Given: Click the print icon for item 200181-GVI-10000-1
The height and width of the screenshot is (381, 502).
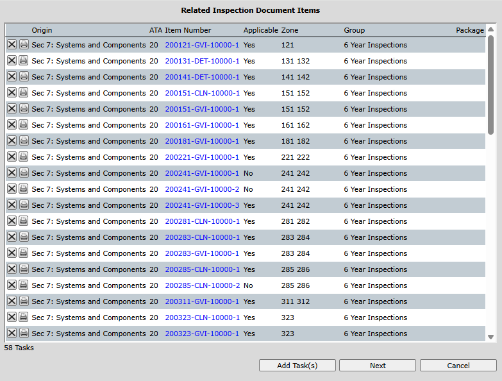Looking at the screenshot, I should (x=24, y=140).
